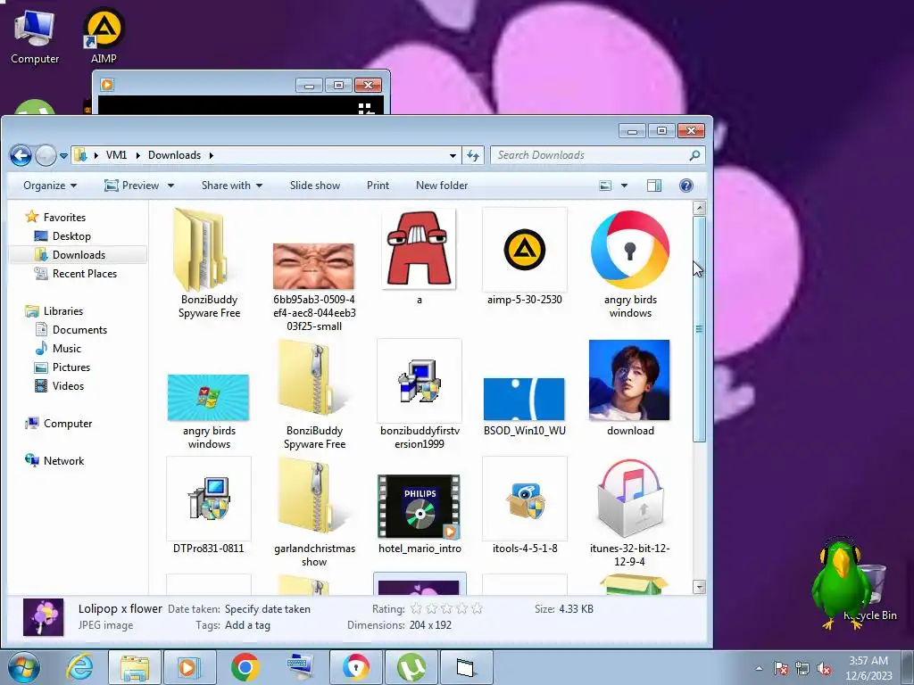The height and width of the screenshot is (685, 914).
Task: Toggle the preview pane button
Action: tap(654, 186)
